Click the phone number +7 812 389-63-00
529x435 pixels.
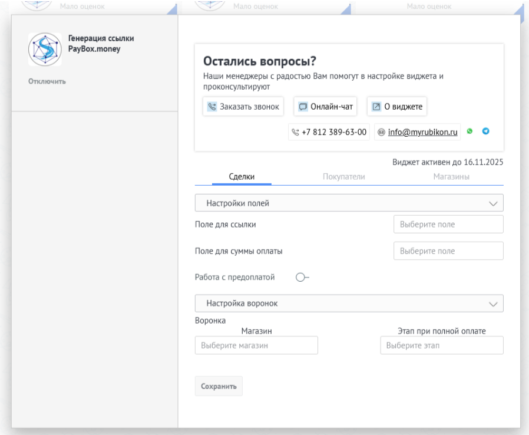pyautogui.click(x=334, y=132)
